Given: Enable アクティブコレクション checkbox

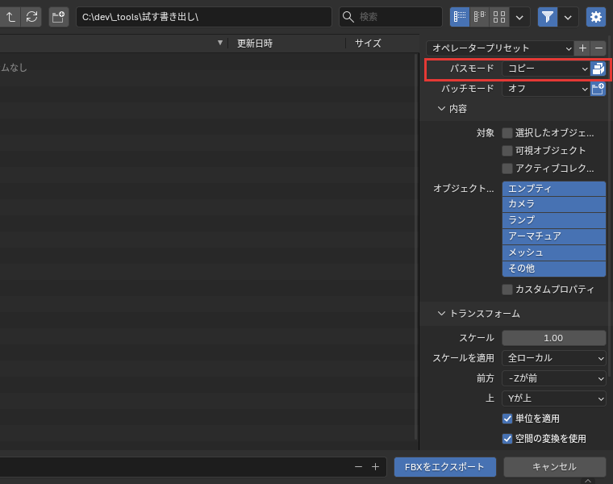Looking at the screenshot, I should [x=507, y=169].
